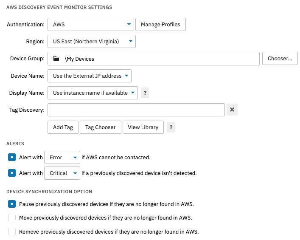Select Pause previously discovered devices option
300x240 pixels.
[x=12, y=204]
